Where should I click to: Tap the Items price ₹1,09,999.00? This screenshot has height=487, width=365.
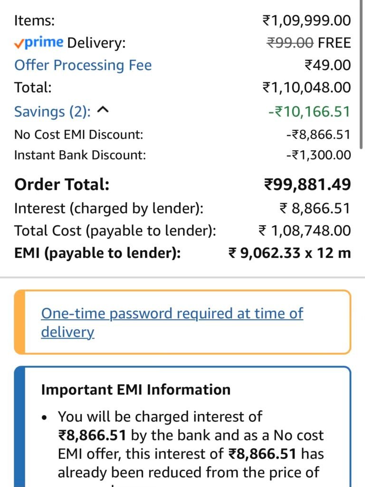pyautogui.click(x=307, y=21)
